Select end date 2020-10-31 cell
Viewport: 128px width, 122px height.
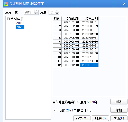tap(89, 57)
